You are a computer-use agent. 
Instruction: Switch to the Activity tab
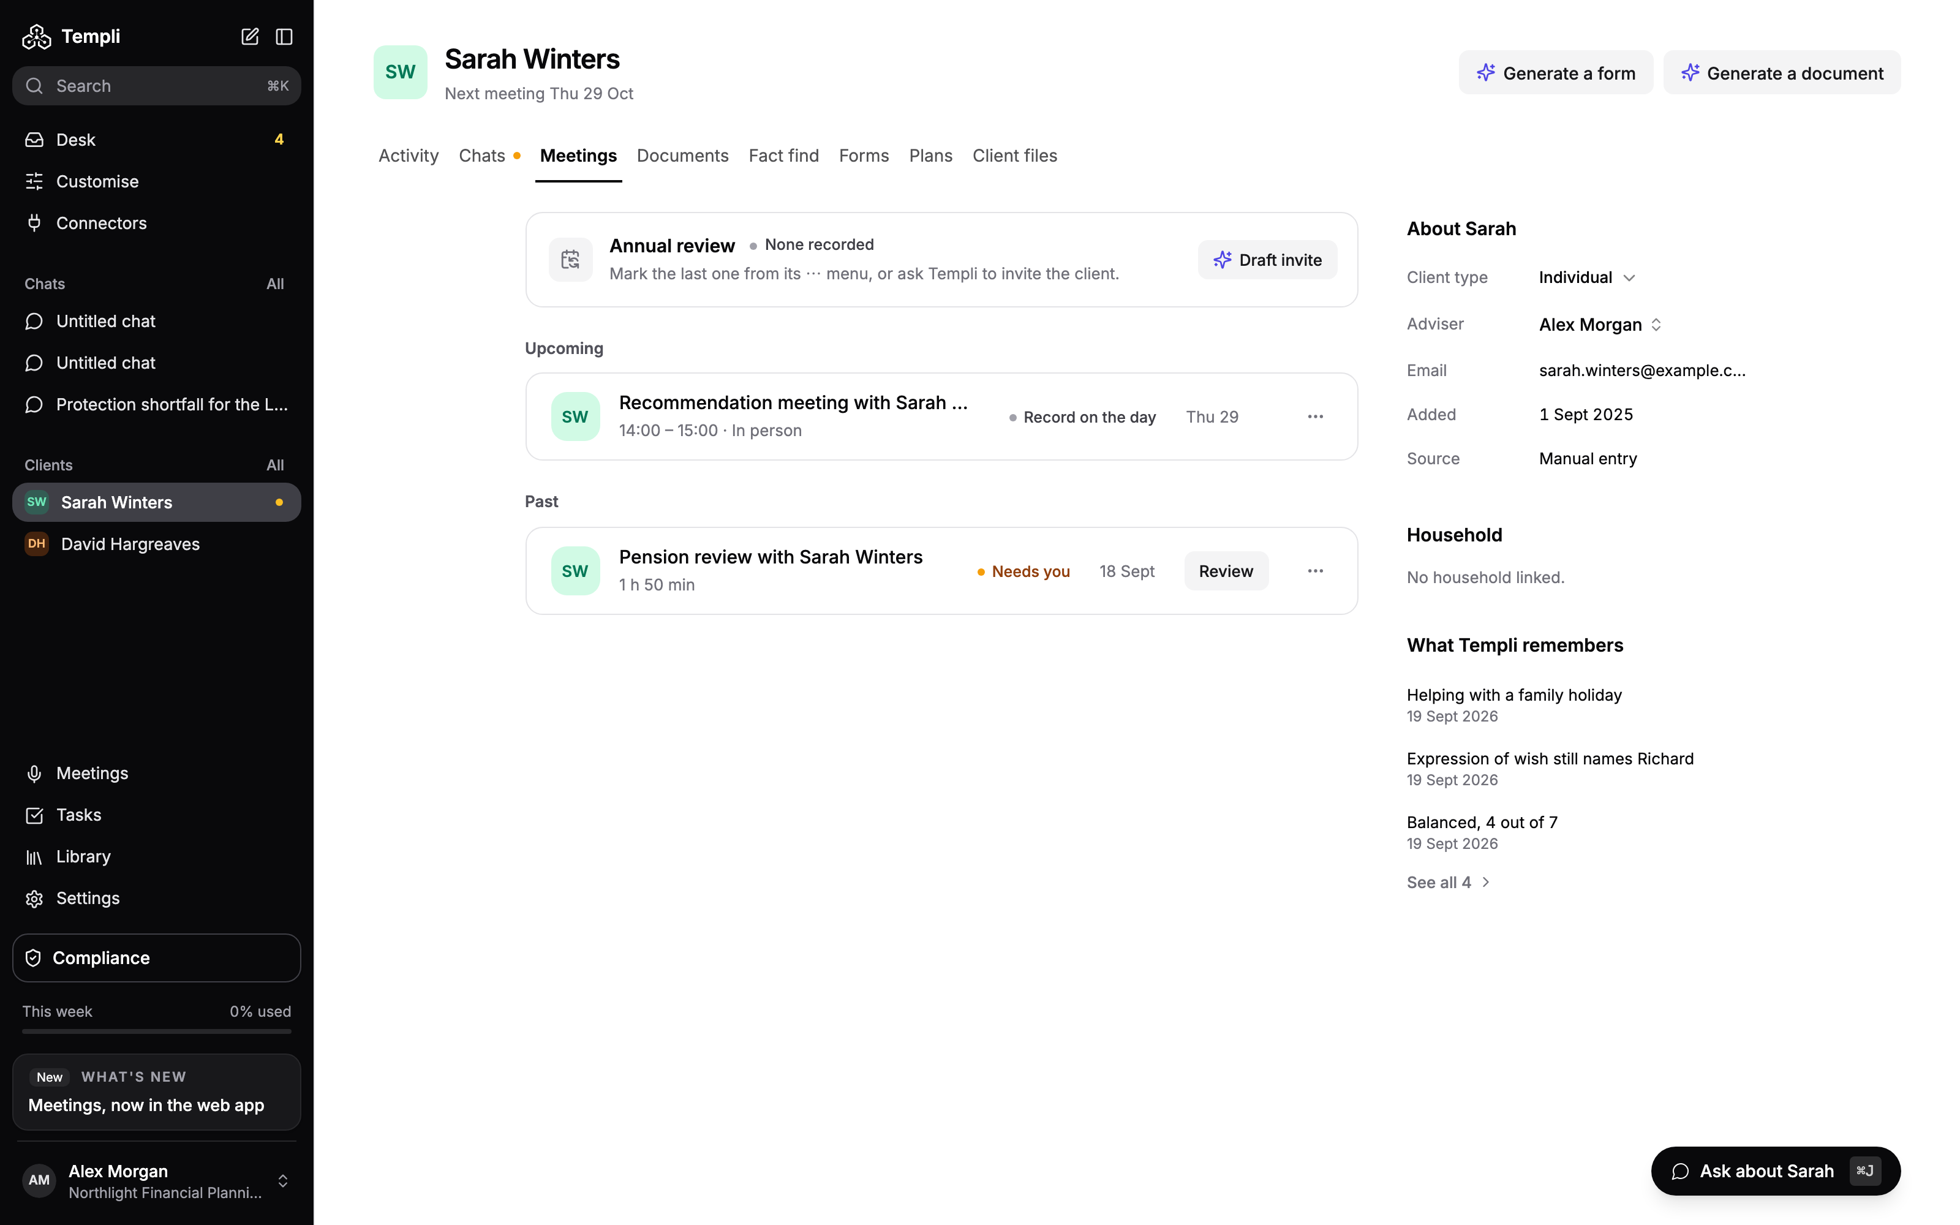tap(408, 156)
